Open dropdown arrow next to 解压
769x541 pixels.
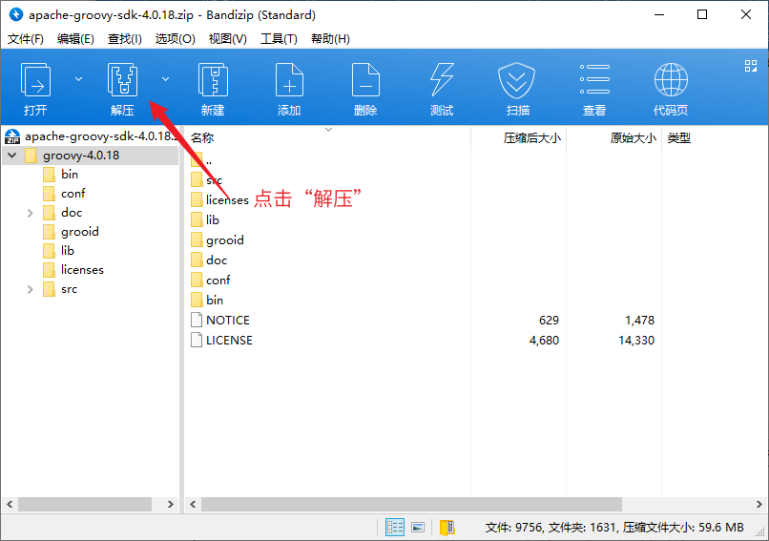pos(165,79)
